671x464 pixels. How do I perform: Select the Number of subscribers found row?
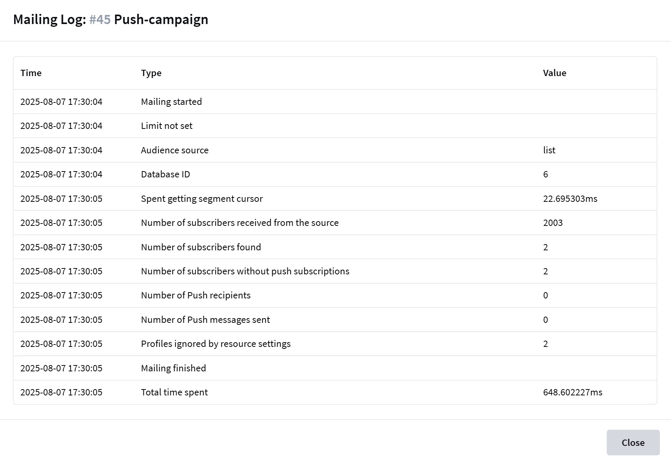pos(201,247)
